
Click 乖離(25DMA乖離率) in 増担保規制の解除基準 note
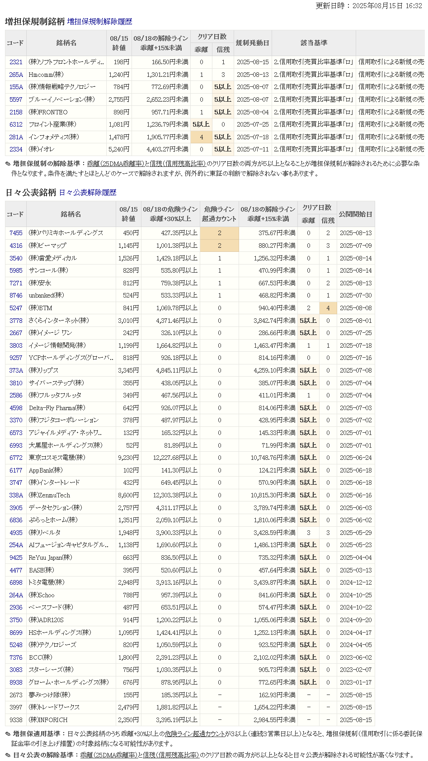click(115, 164)
